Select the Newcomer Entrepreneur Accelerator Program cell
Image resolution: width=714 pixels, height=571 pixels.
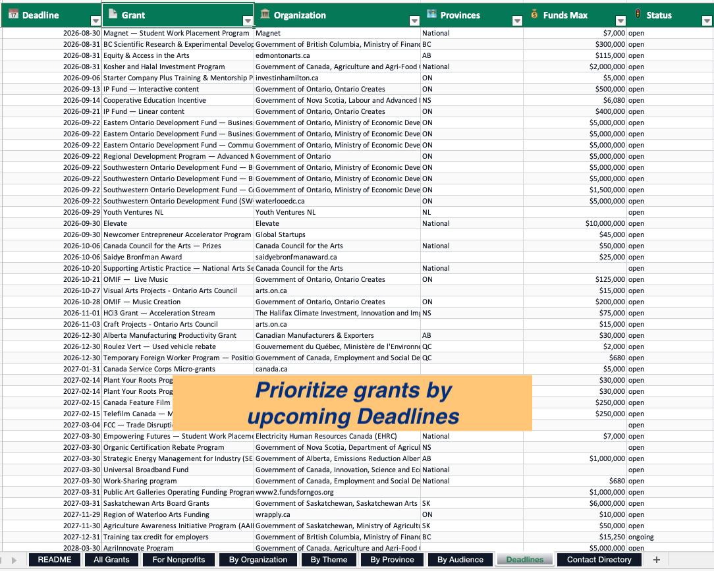pyautogui.click(x=178, y=234)
